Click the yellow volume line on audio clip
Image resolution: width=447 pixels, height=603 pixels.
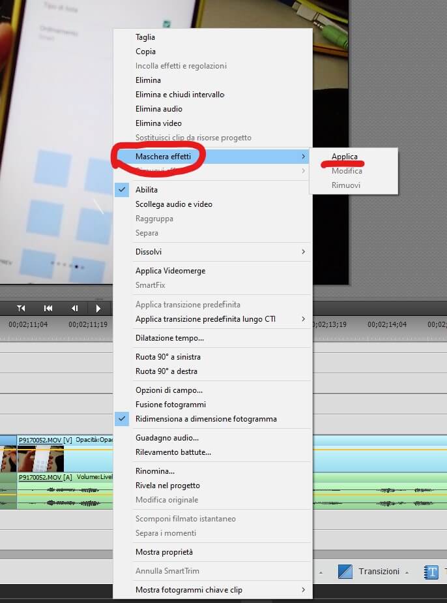pos(378,494)
